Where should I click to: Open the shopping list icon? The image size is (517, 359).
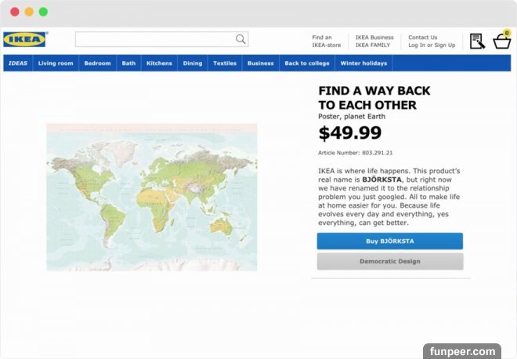477,41
